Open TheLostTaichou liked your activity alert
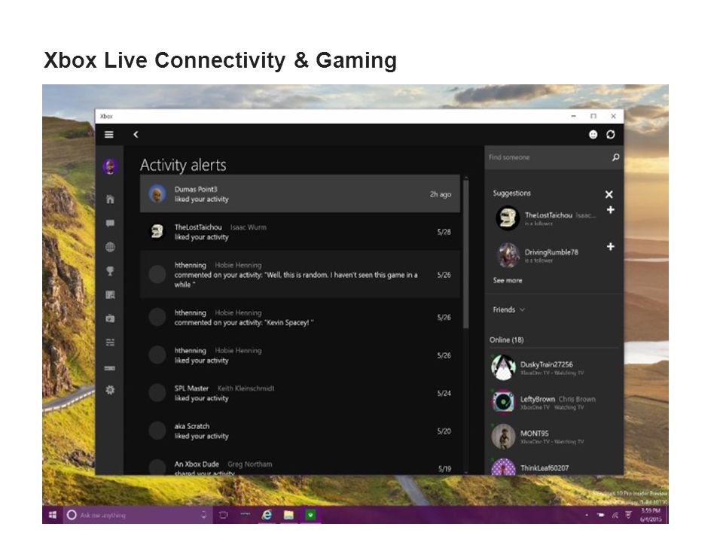Viewport: 723px width, 542px height. 300,232
